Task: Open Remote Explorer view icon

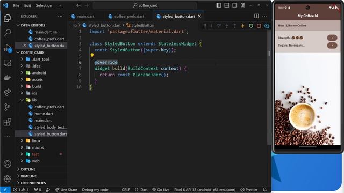Action: click(x=7, y=63)
